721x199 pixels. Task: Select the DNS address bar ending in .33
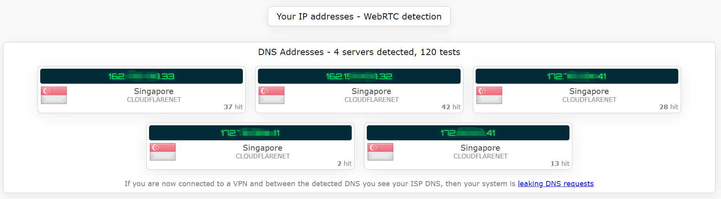click(141, 76)
